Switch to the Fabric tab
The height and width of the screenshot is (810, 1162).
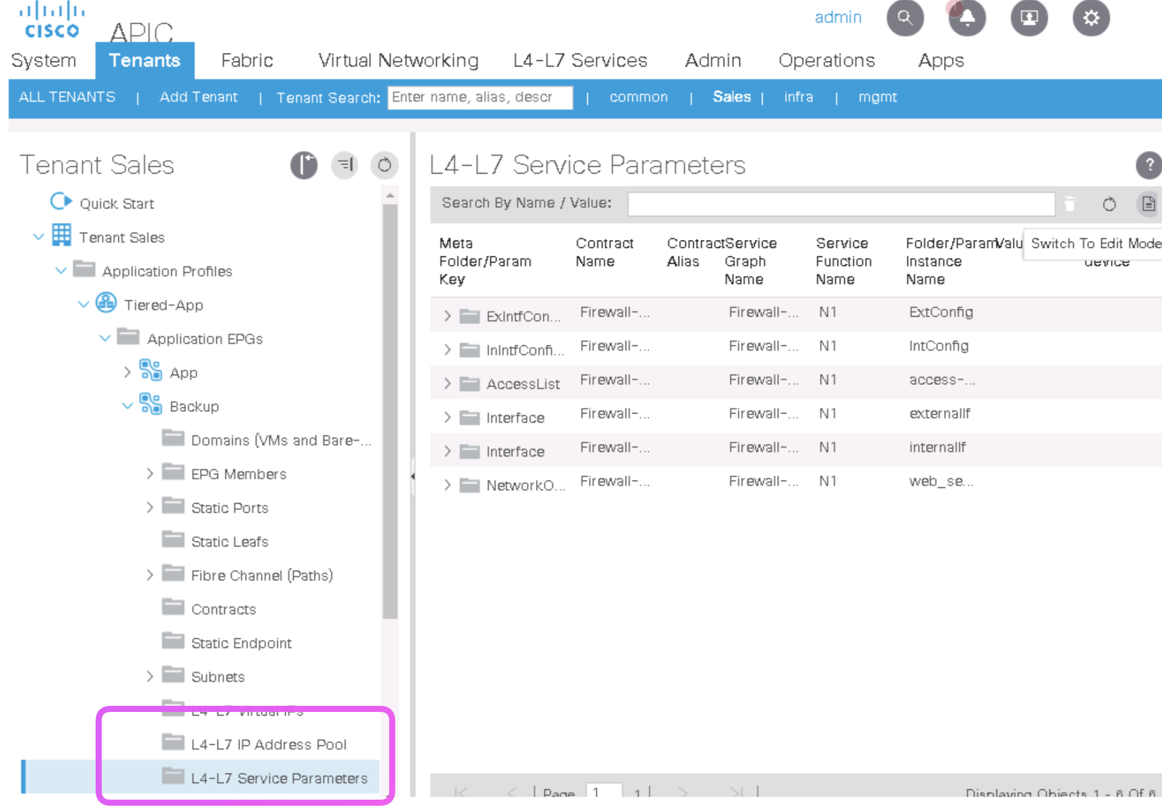[x=247, y=60]
